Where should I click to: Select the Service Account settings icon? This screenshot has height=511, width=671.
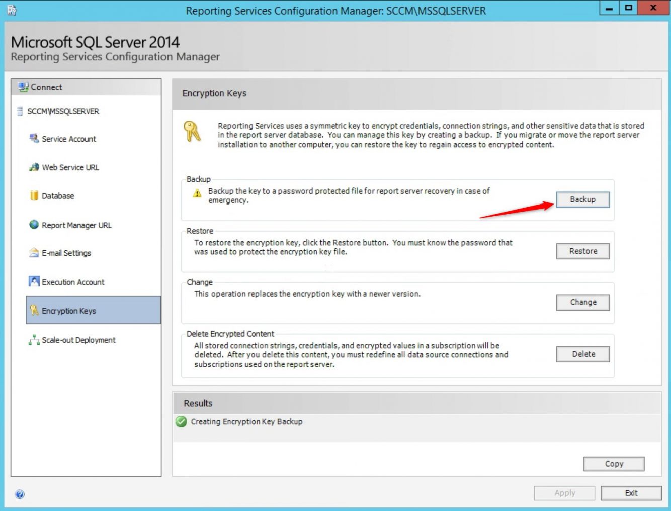(33, 139)
